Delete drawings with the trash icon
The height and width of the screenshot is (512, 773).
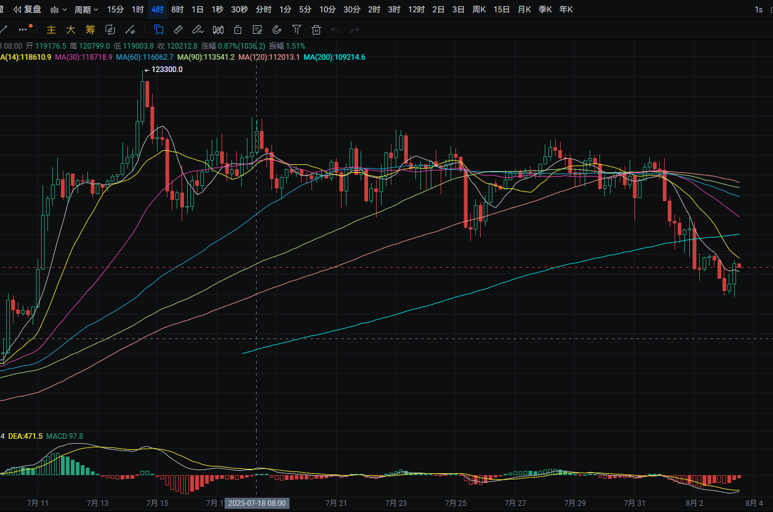coord(316,29)
